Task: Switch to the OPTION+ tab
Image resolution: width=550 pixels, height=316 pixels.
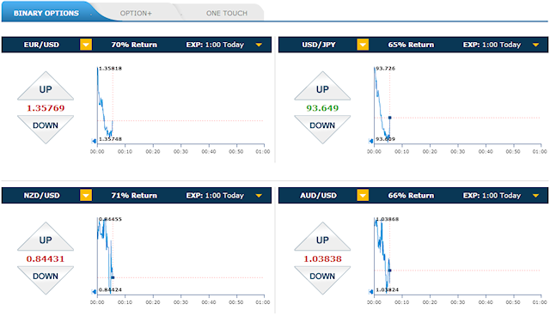Action: point(136,13)
